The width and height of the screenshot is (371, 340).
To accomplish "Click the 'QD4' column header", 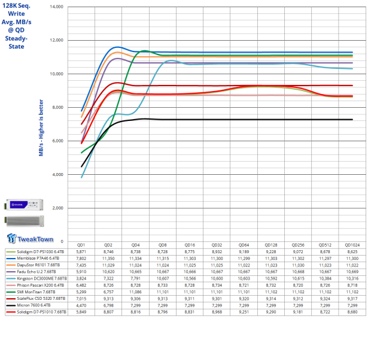I will coord(135,245).
